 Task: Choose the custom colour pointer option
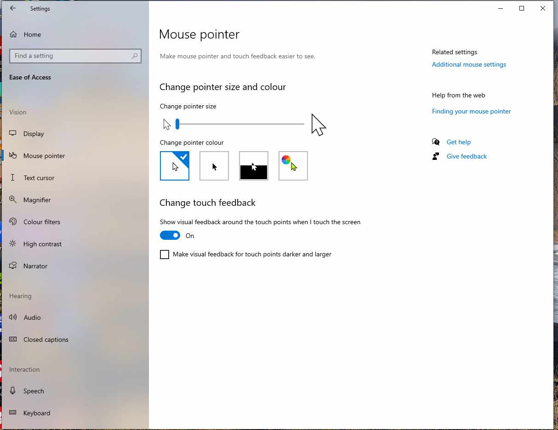[x=293, y=166]
